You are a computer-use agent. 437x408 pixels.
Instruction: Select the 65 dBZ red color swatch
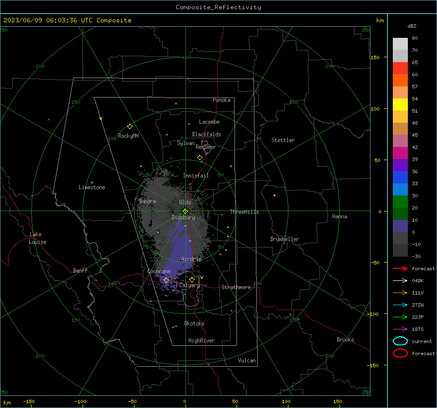point(400,68)
